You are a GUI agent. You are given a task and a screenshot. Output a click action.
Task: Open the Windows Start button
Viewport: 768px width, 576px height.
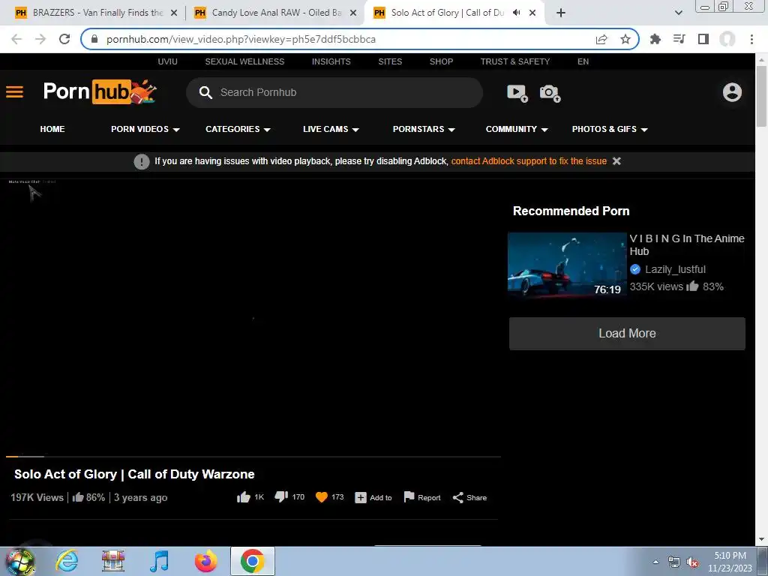19,561
